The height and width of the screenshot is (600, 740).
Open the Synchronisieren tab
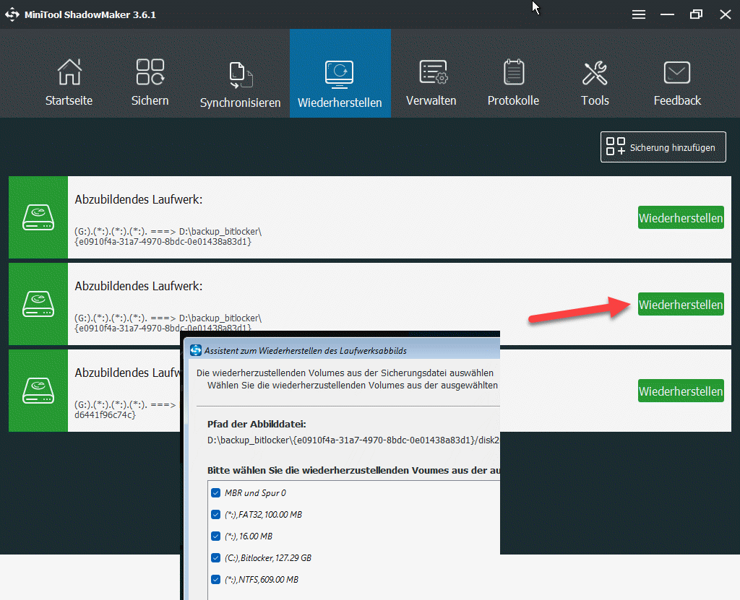click(240, 84)
